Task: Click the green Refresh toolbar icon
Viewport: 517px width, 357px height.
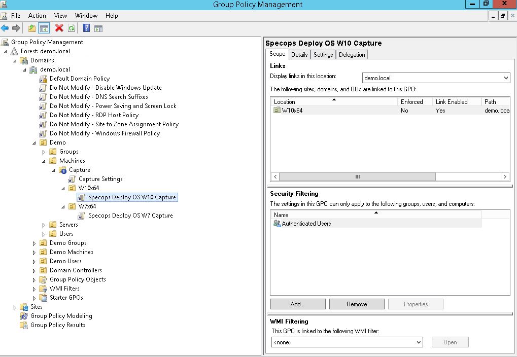Action: click(x=71, y=28)
